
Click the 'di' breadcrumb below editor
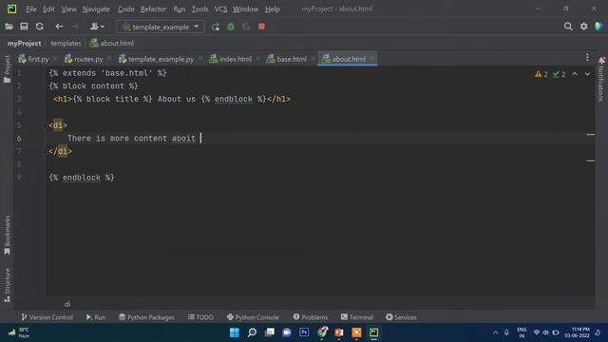click(x=67, y=304)
